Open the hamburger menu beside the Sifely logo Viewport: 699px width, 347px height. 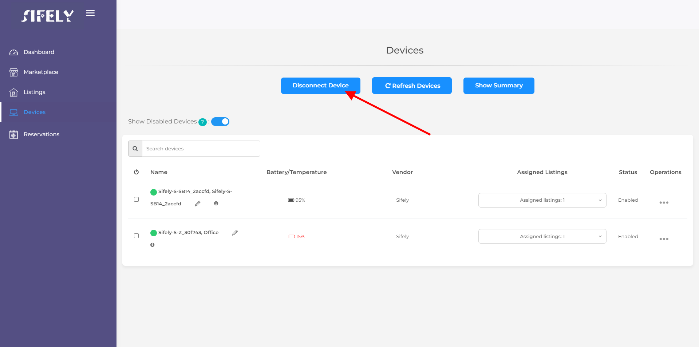[90, 13]
